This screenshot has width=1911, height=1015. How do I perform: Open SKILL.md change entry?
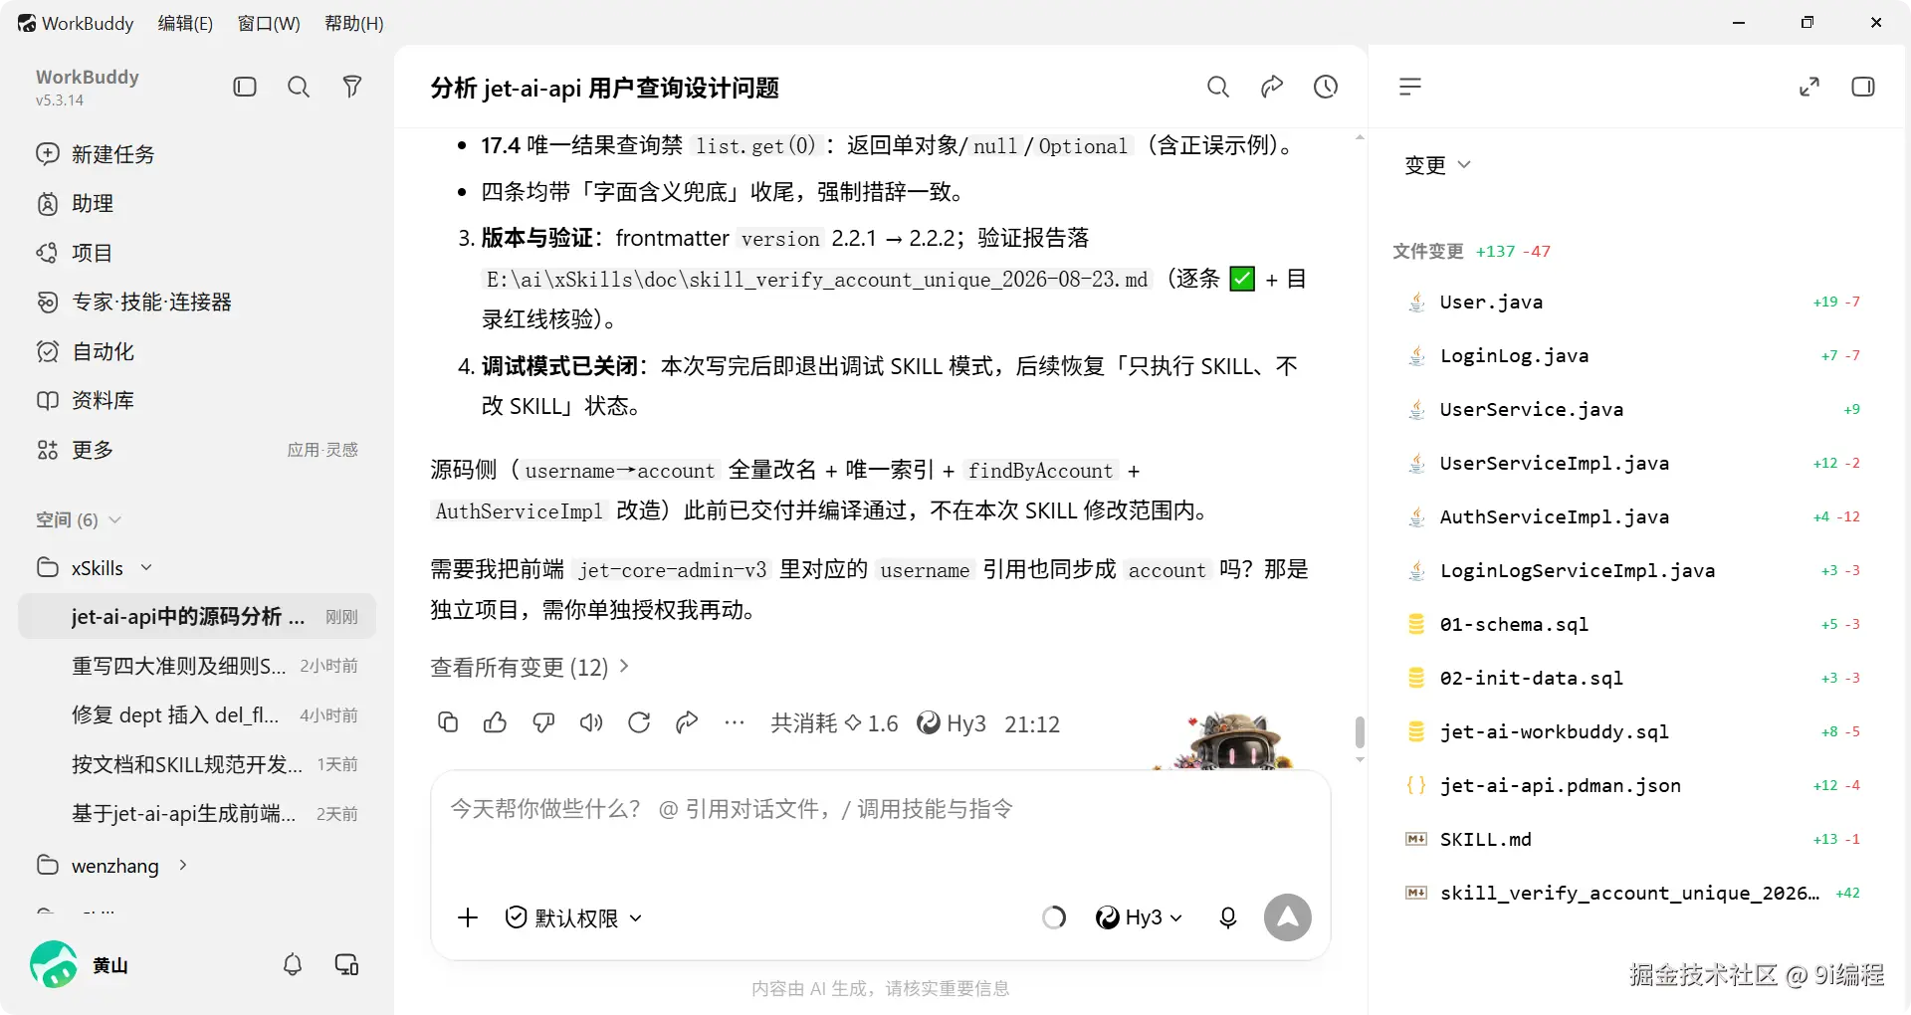(1632, 839)
